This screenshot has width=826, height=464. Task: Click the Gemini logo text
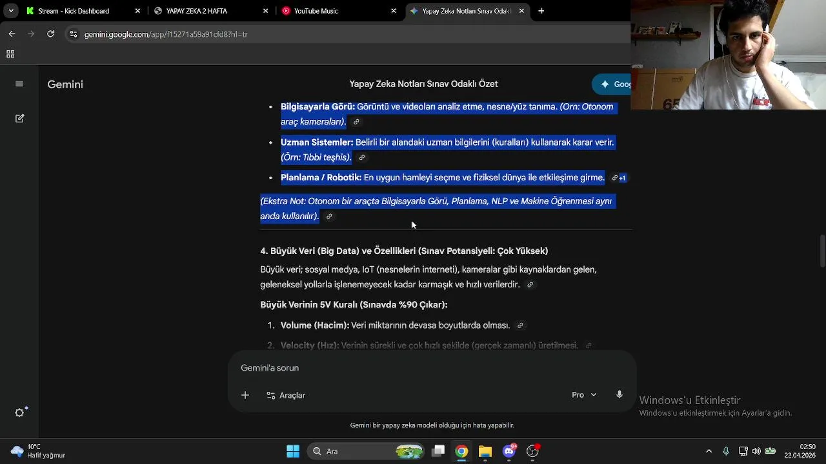(x=65, y=84)
